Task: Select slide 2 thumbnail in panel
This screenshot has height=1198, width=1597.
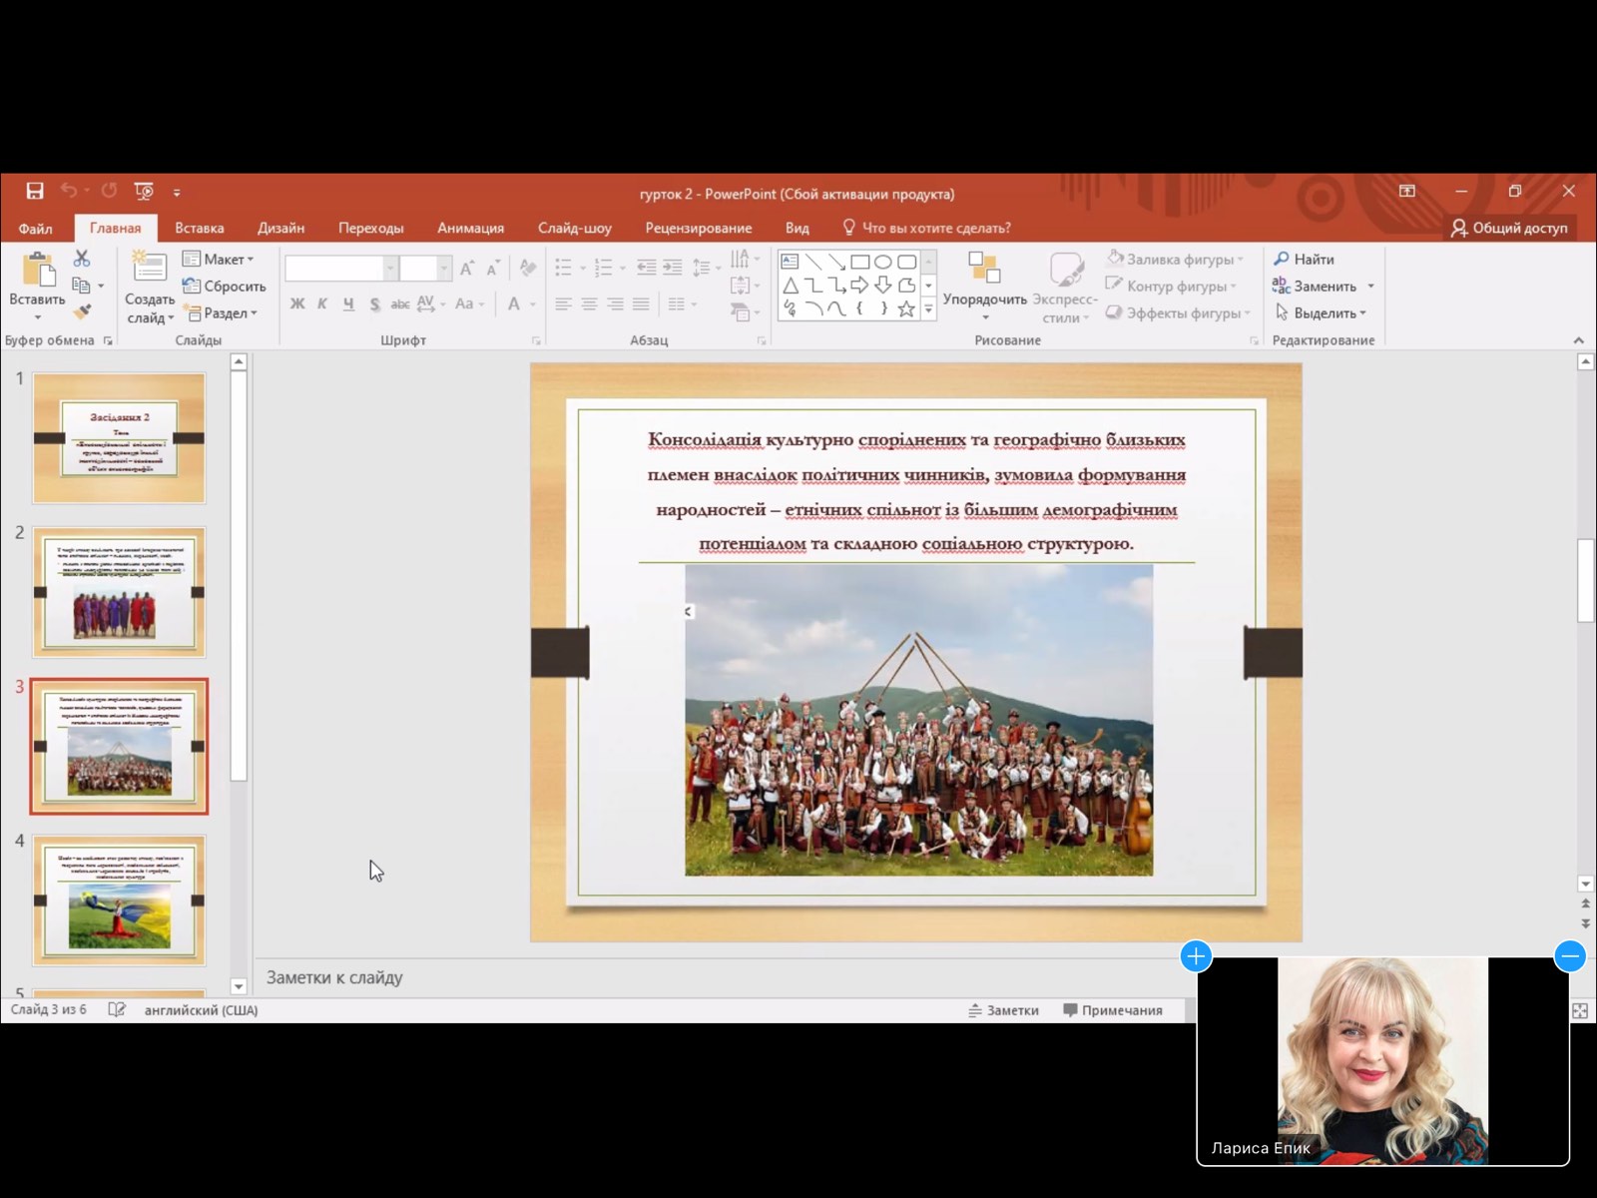Action: pyautogui.click(x=119, y=592)
